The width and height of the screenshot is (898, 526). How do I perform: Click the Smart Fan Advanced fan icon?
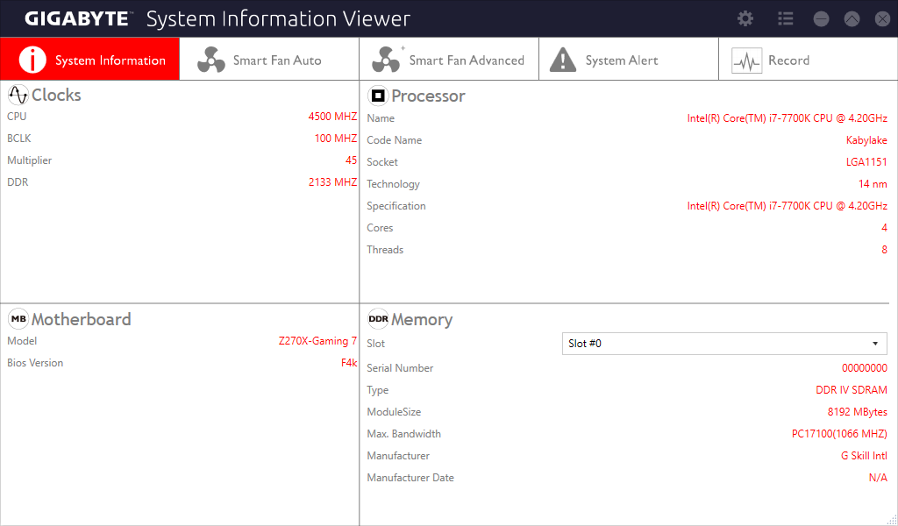pos(387,60)
